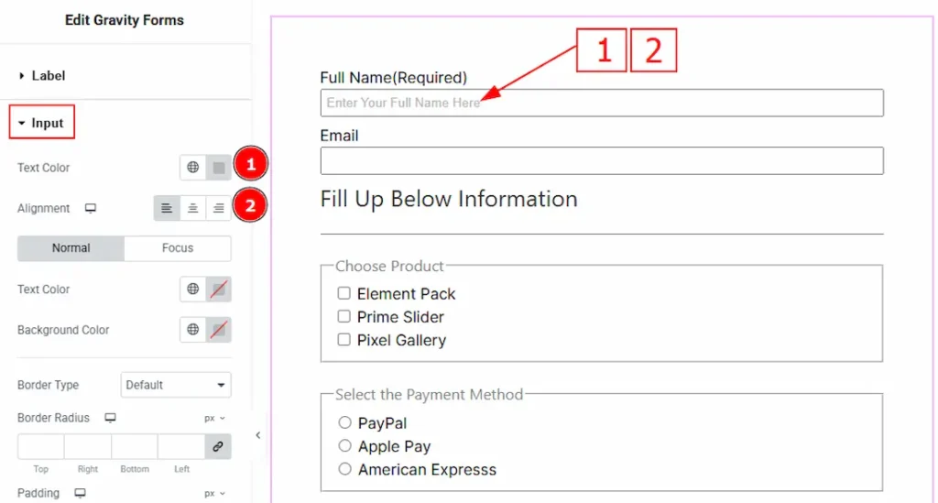This screenshot has height=503, width=938.
Task: Collapse the editor side panel arrow
Action: (x=258, y=435)
